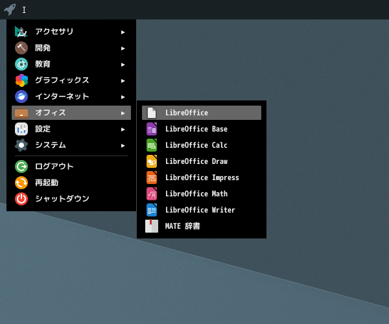The width and height of the screenshot is (389, 324).
Task: Launch LibreOffice Calc
Action: [x=202, y=145]
